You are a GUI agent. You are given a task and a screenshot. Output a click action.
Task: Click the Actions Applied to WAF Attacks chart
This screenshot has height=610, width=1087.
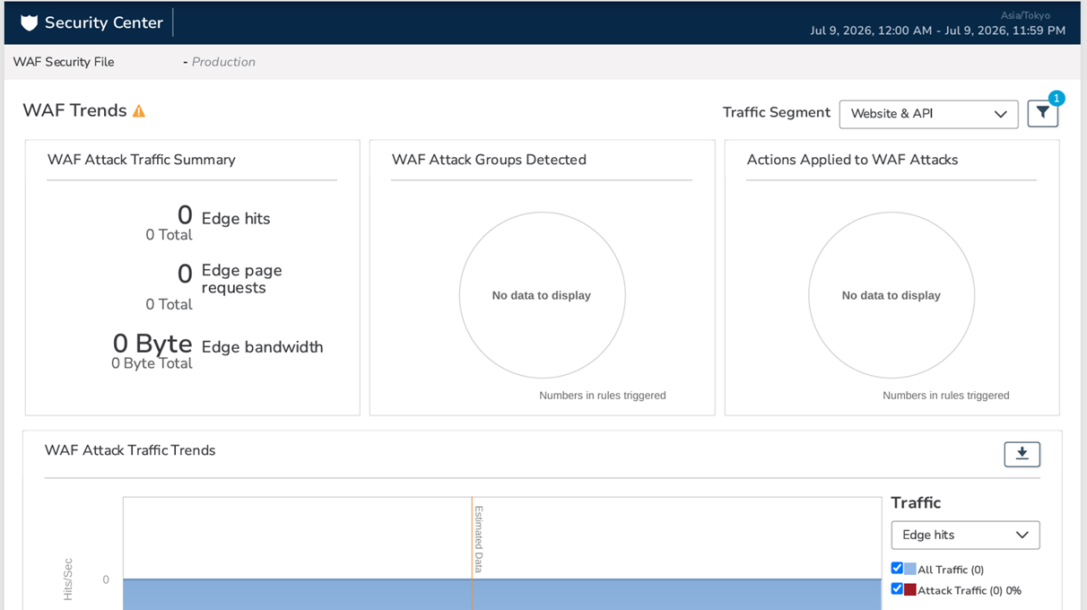point(891,295)
